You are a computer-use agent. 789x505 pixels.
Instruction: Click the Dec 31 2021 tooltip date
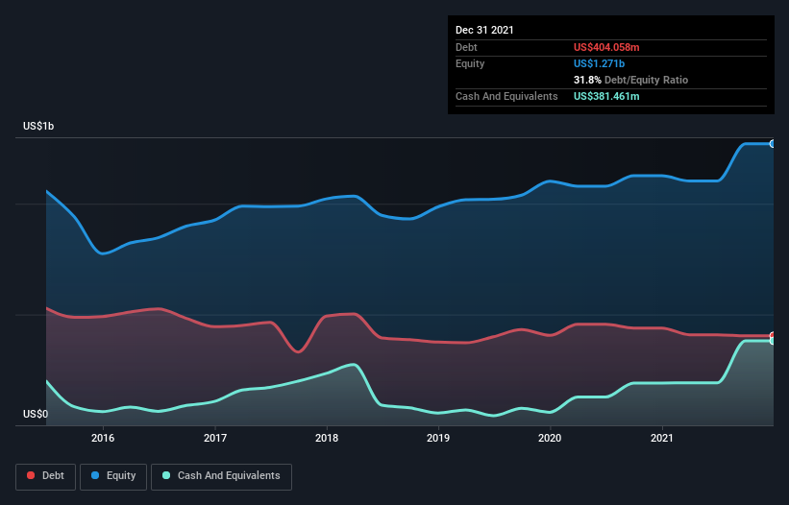(484, 30)
